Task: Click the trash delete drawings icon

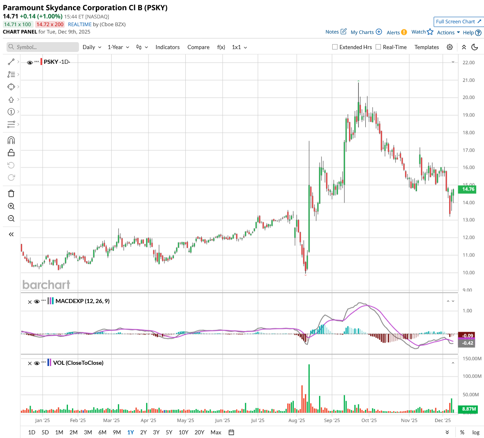Action: click(x=11, y=194)
